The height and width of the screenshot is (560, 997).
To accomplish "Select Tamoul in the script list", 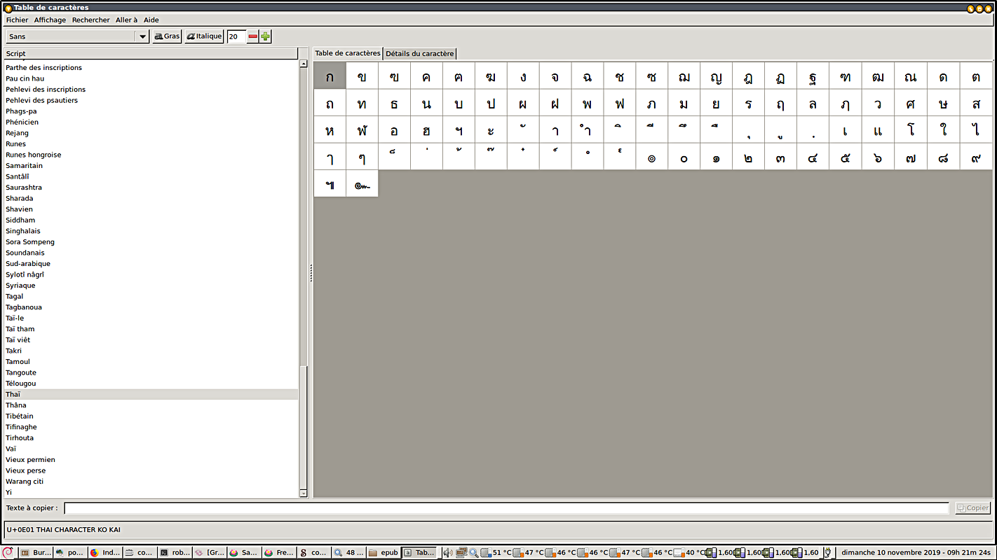I will (x=151, y=362).
